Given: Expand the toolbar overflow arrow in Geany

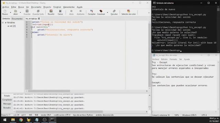Looking at the screenshot, I should [149, 13].
